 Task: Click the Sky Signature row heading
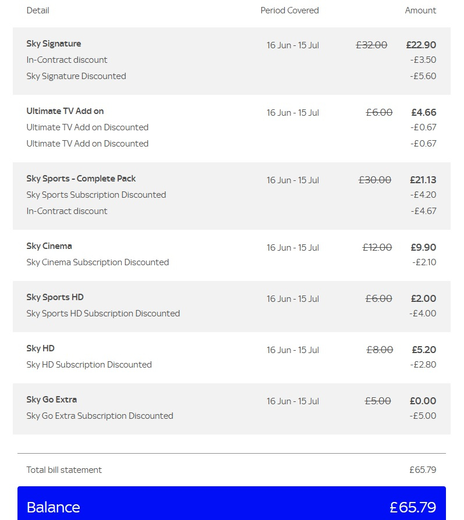pyautogui.click(x=54, y=44)
